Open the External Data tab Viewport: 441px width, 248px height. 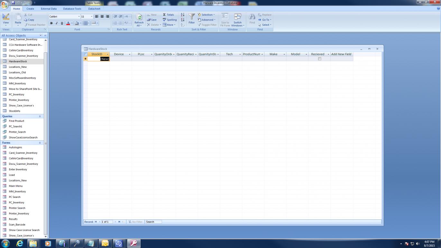[49, 9]
